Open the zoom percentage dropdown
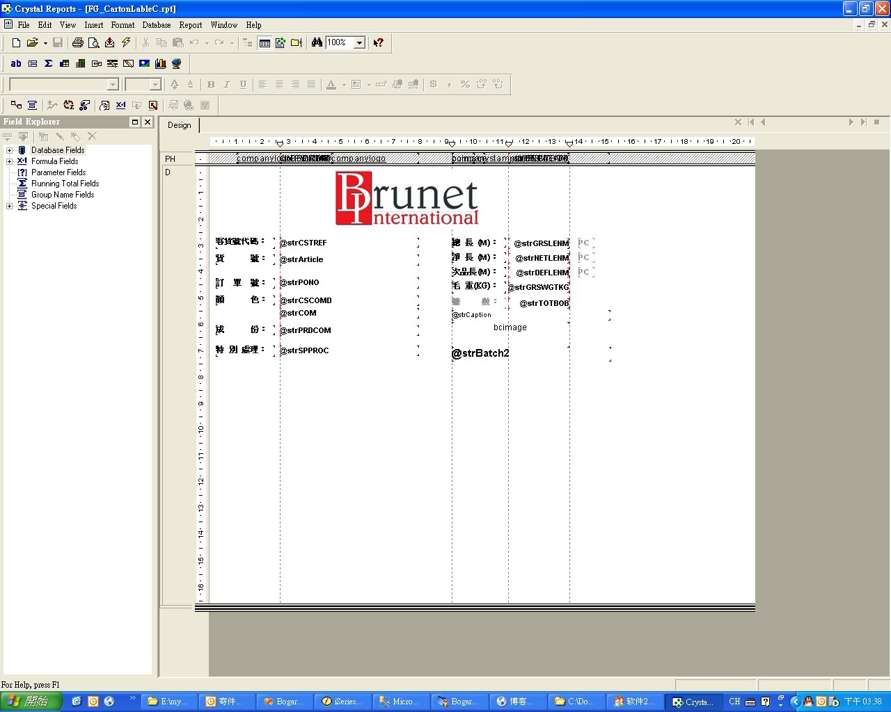 click(359, 42)
